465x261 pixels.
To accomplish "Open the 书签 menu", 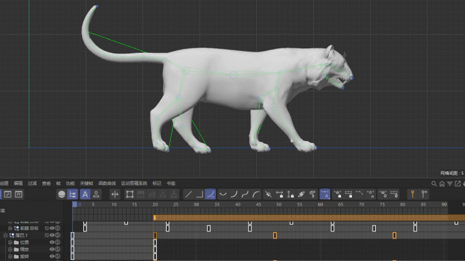I will (171, 184).
